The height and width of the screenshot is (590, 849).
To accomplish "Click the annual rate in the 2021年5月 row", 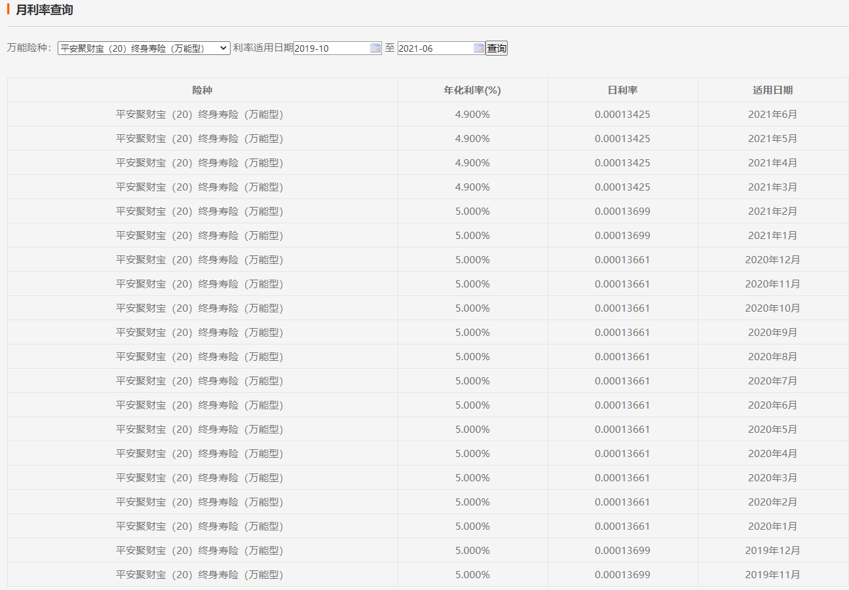I will point(472,139).
